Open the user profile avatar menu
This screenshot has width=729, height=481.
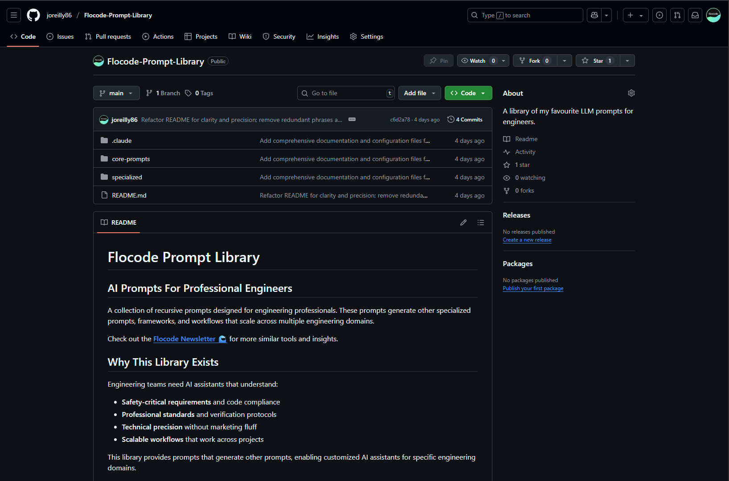713,15
